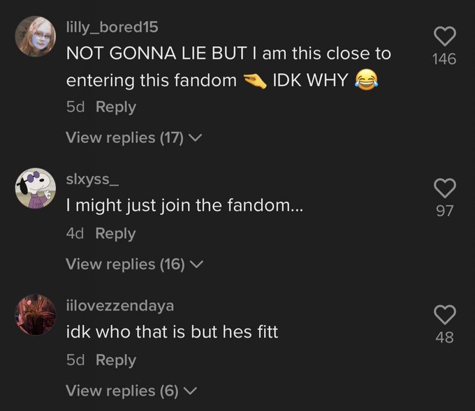475x411 pixels.
Task: Open username iilovezzendaya
Action: tap(120, 306)
